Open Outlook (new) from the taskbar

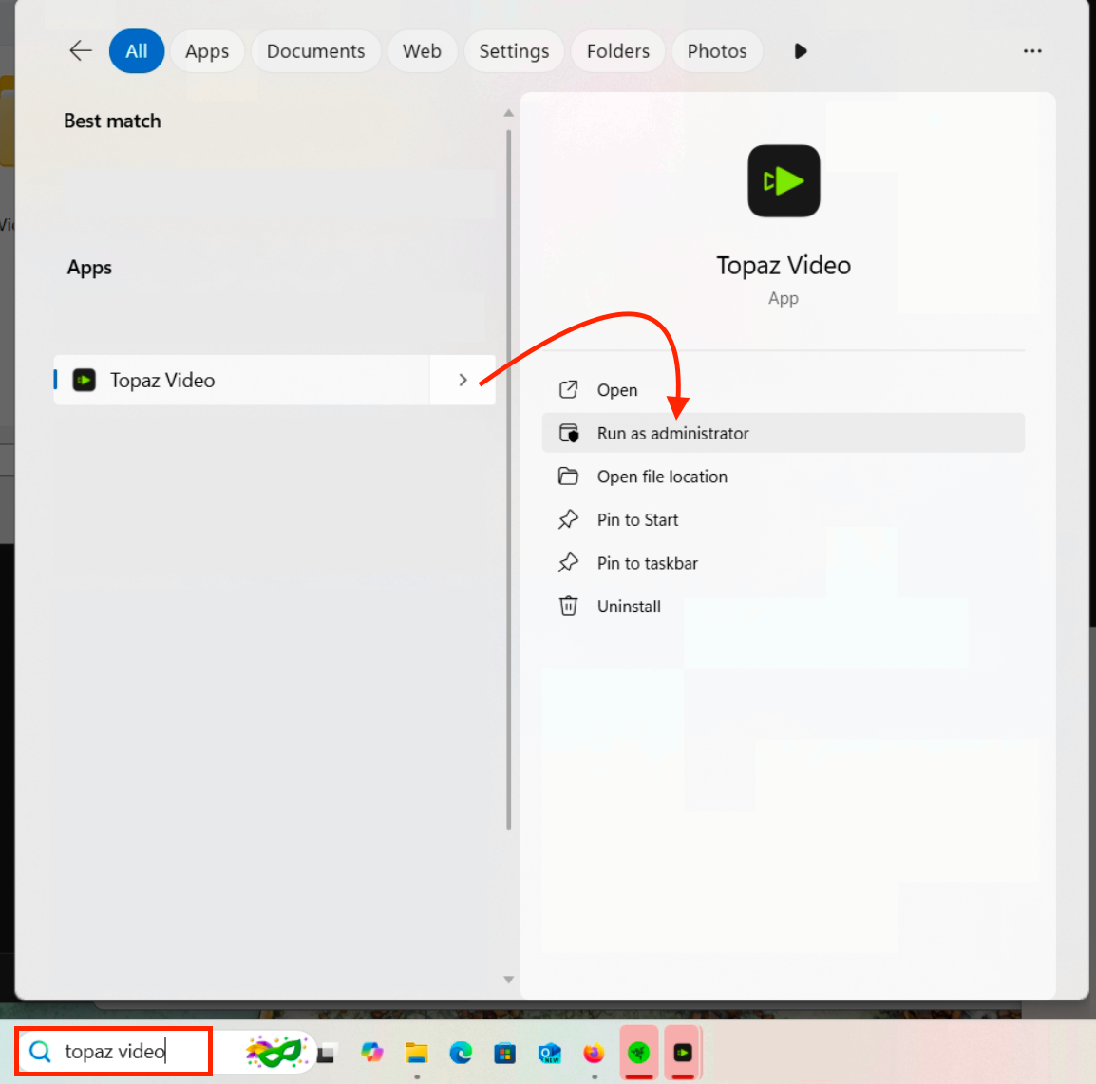click(549, 1053)
